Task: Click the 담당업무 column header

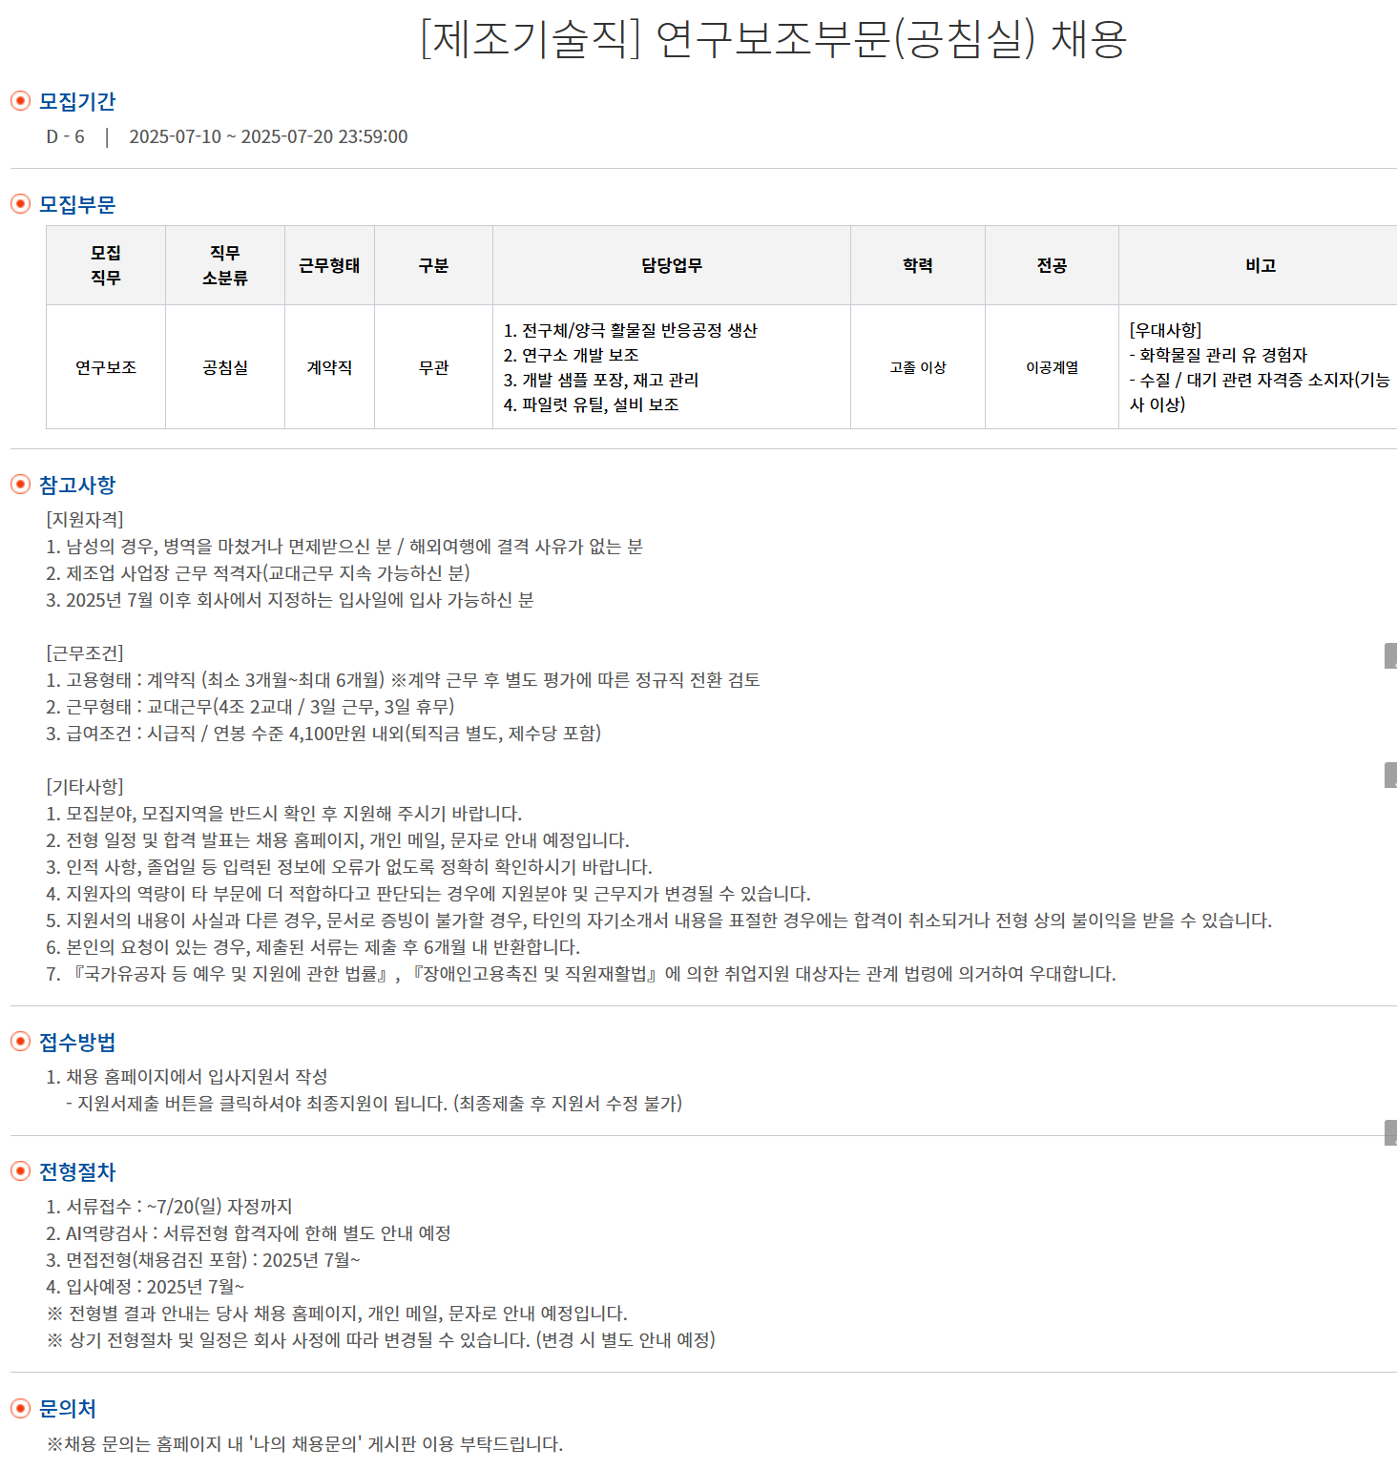Action: coord(672,265)
